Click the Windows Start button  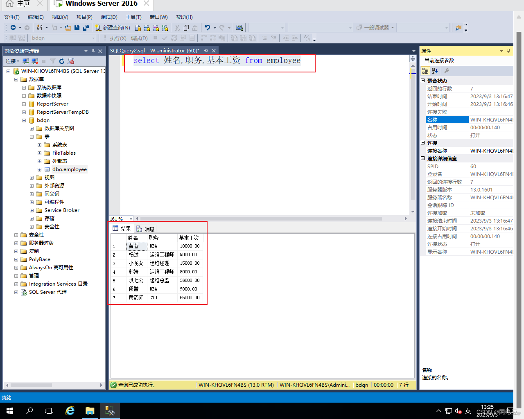(x=10, y=410)
